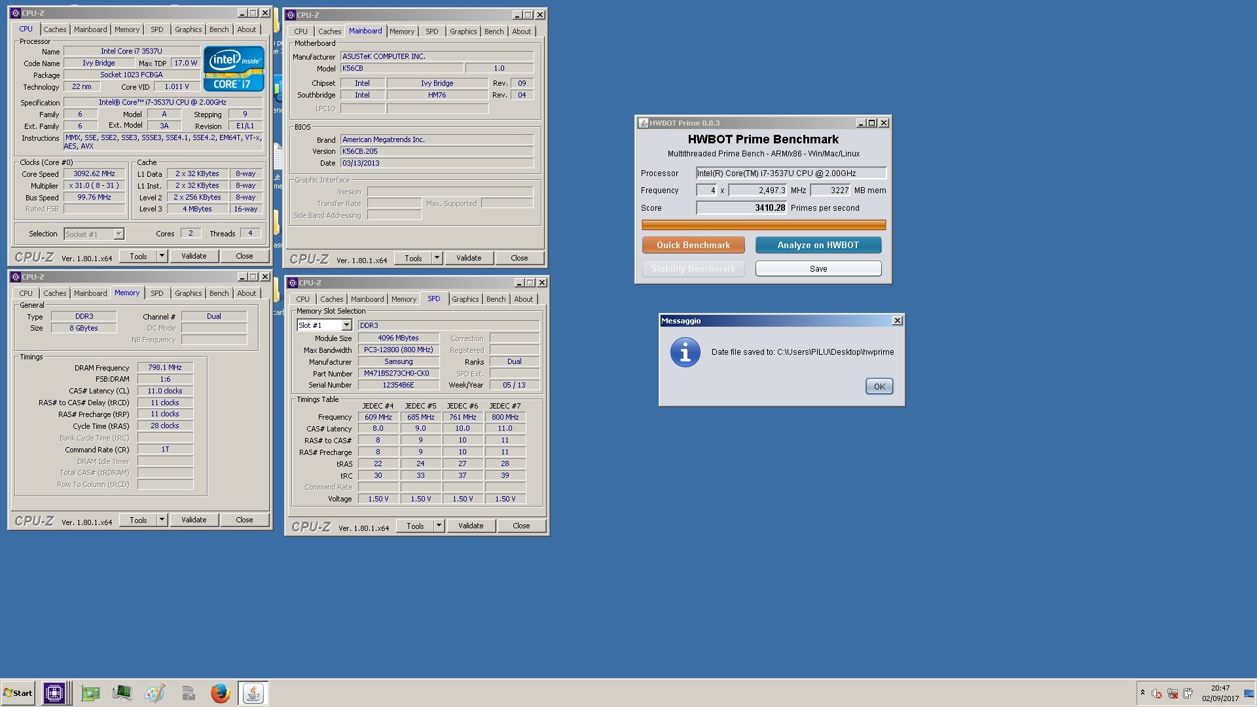Click the orange benchmark progress bar
Image resolution: width=1257 pixels, height=707 pixels.
[763, 225]
